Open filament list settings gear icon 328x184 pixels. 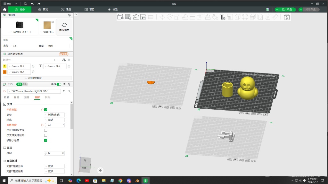(x=69, y=60)
